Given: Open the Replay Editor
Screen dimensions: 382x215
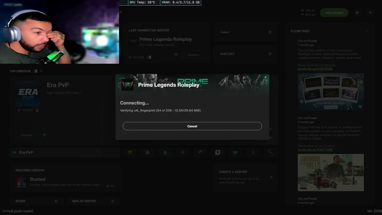Looking at the screenshot, I should click(93, 201).
